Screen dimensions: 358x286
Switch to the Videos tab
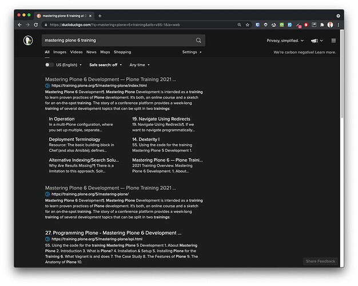point(76,52)
